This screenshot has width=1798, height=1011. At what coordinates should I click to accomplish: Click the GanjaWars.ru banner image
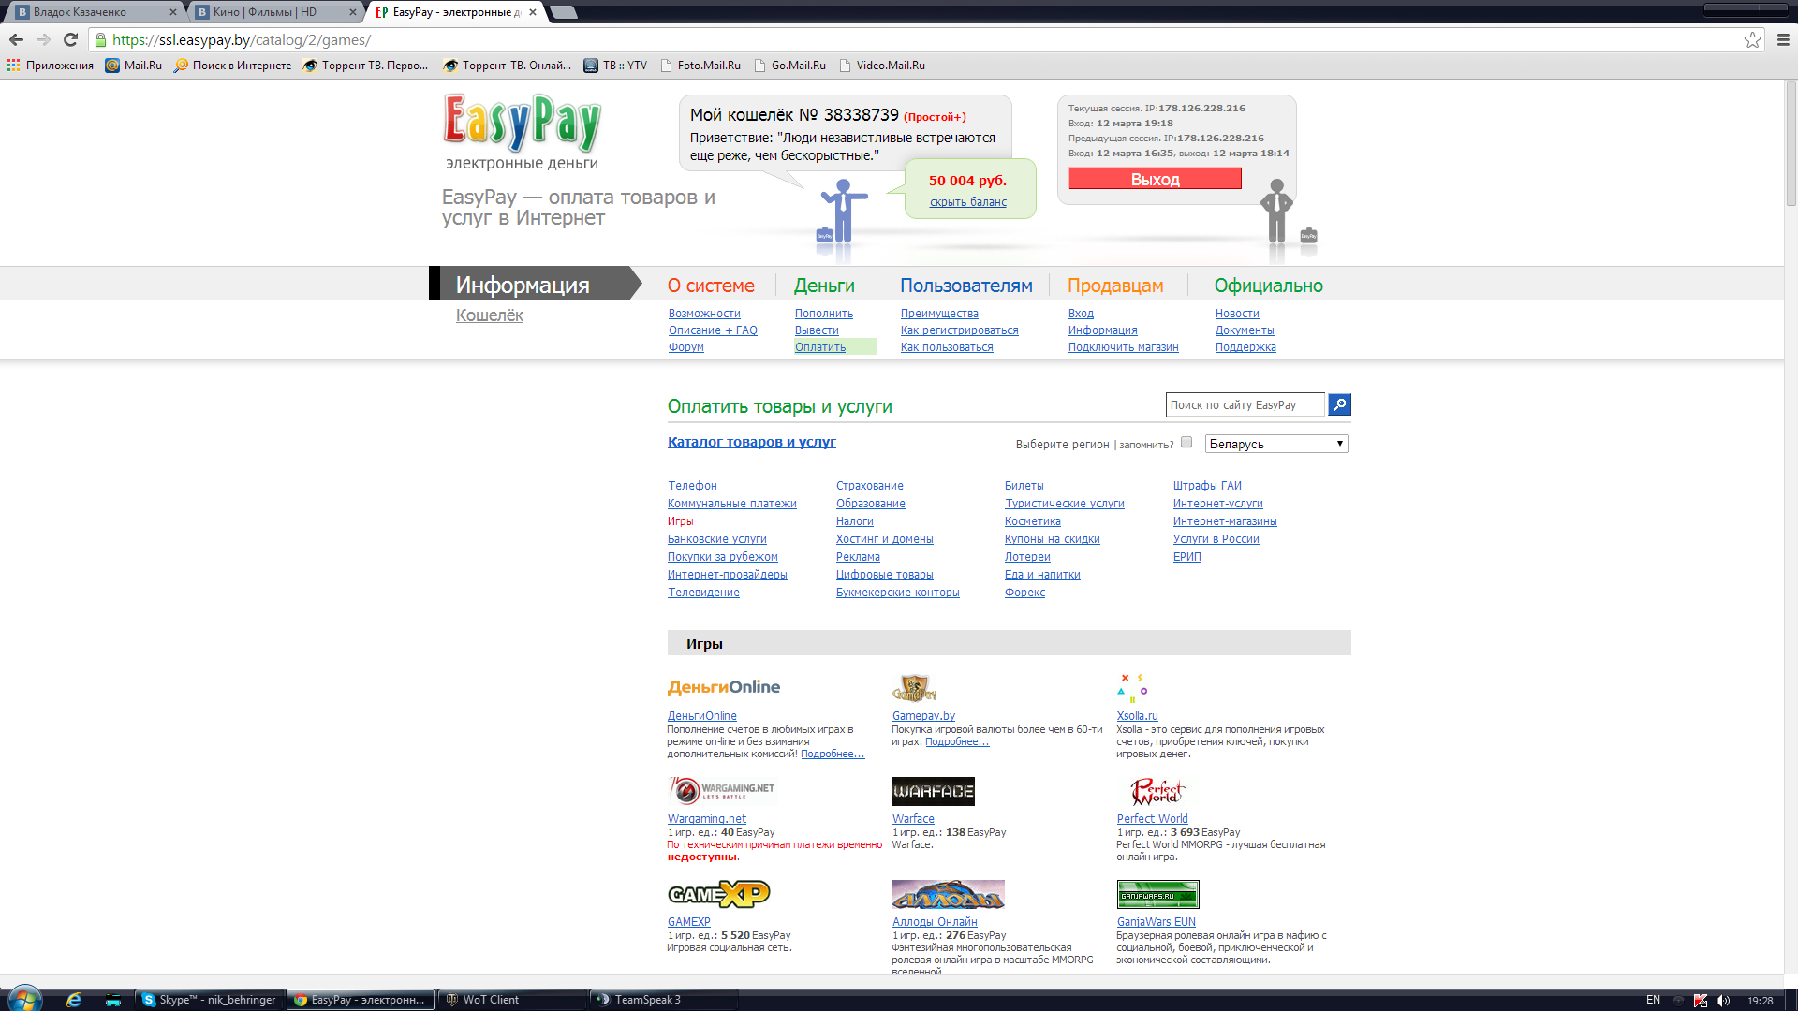click(x=1157, y=894)
